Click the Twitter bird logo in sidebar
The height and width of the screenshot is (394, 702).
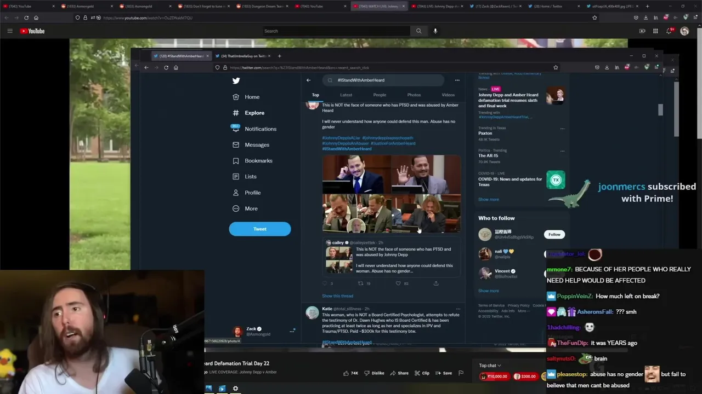236,80
